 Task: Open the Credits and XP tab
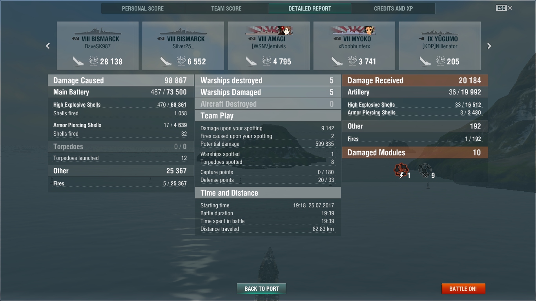click(394, 8)
